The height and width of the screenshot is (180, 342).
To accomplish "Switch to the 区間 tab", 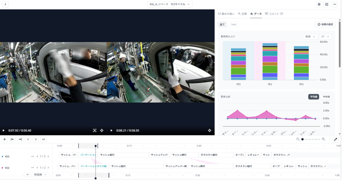I will [242, 14].
